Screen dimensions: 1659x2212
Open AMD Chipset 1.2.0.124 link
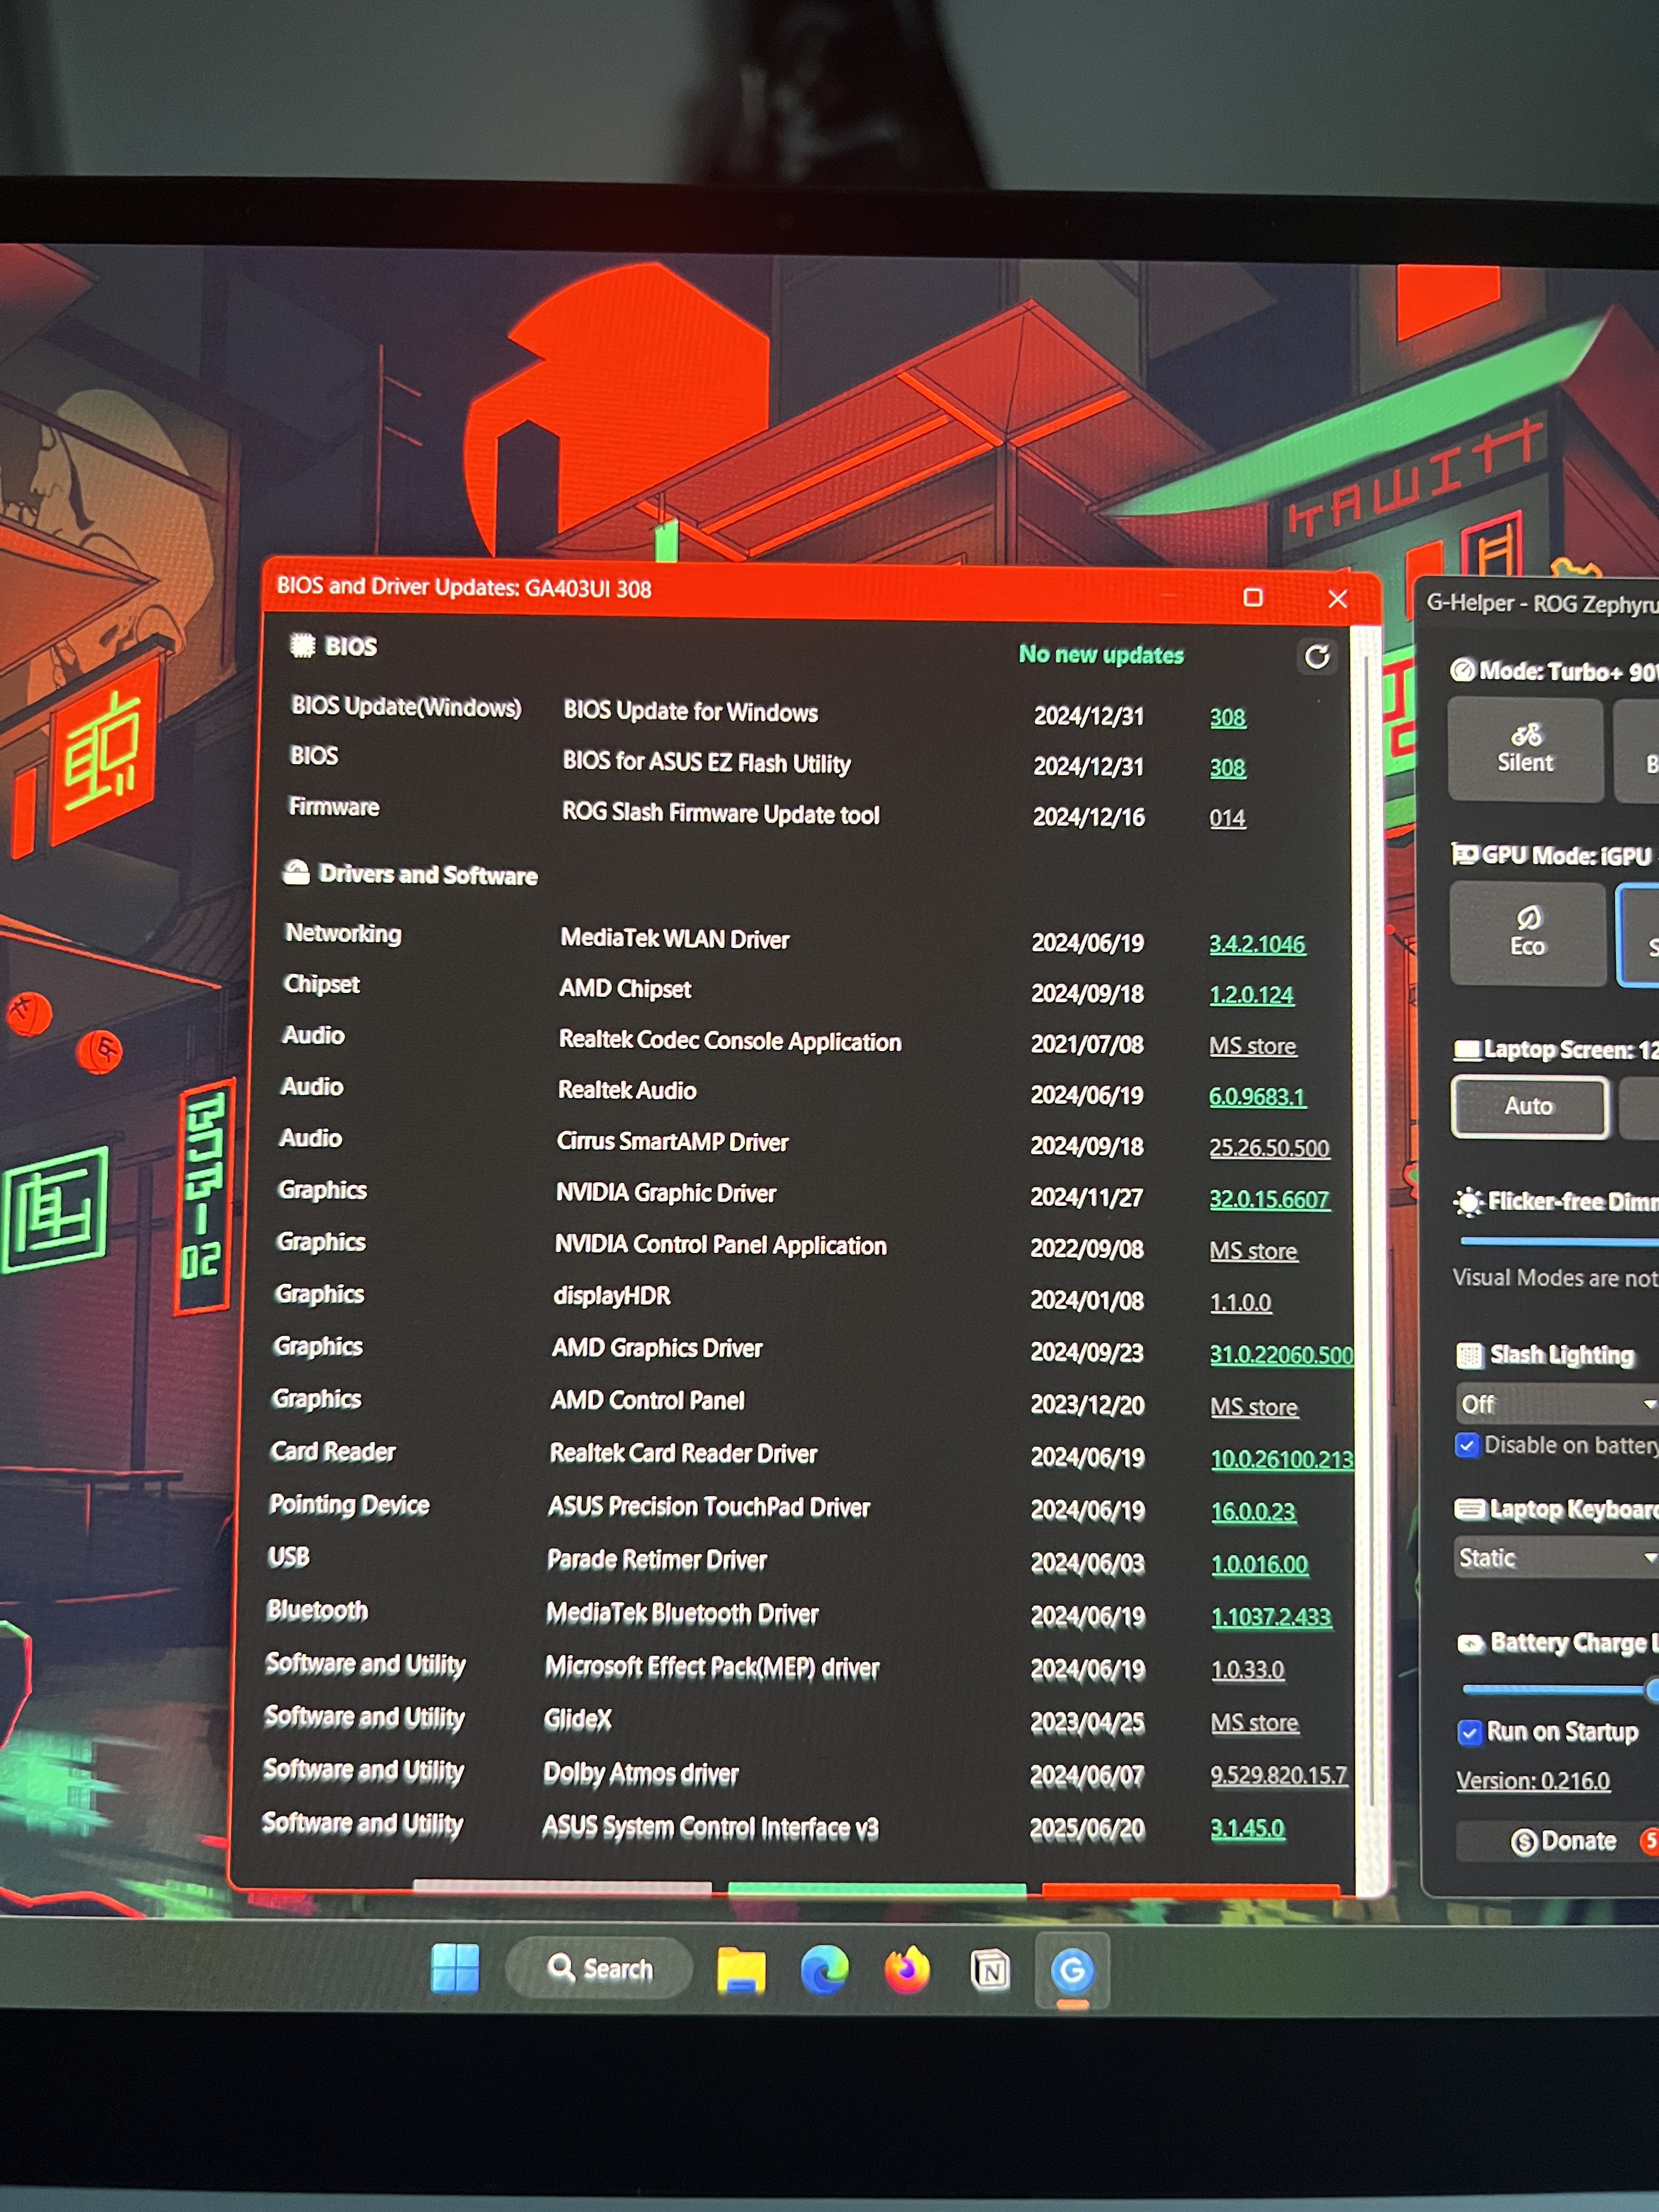[x=1251, y=995]
